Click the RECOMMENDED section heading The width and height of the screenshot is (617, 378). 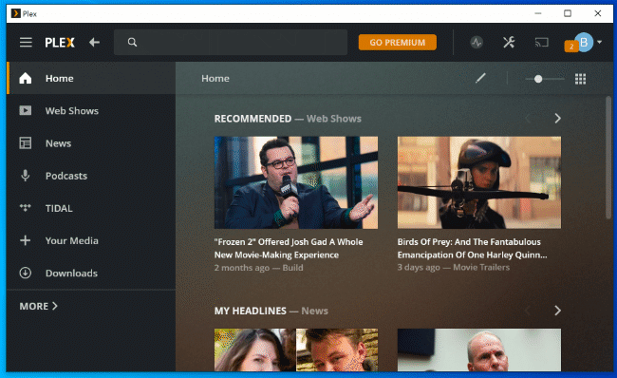pos(252,119)
